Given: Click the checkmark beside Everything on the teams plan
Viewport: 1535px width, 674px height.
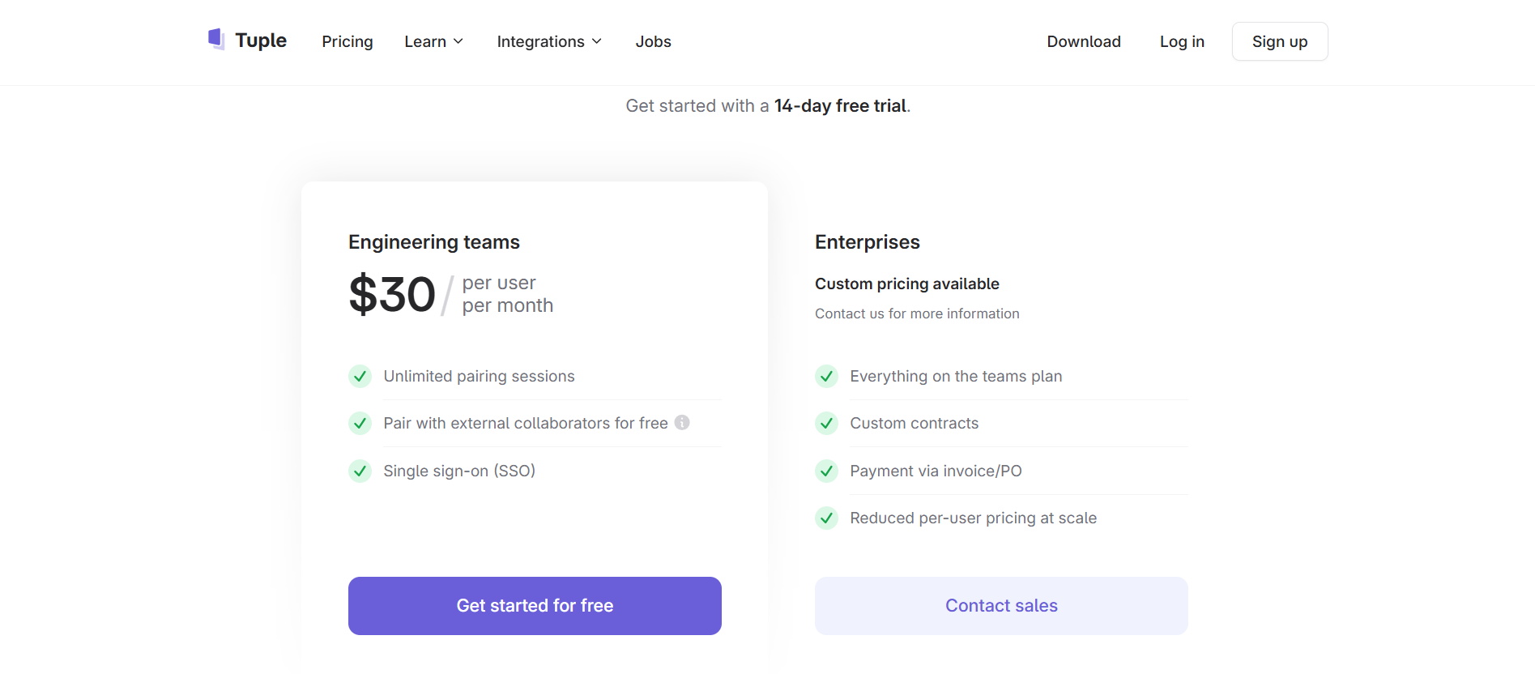Looking at the screenshot, I should [826, 376].
